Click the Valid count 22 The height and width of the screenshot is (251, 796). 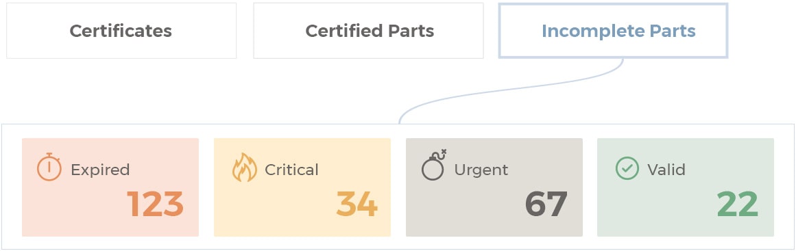tap(738, 204)
